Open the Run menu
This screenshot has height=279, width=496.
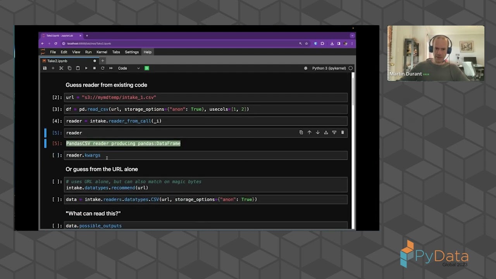pos(88,52)
